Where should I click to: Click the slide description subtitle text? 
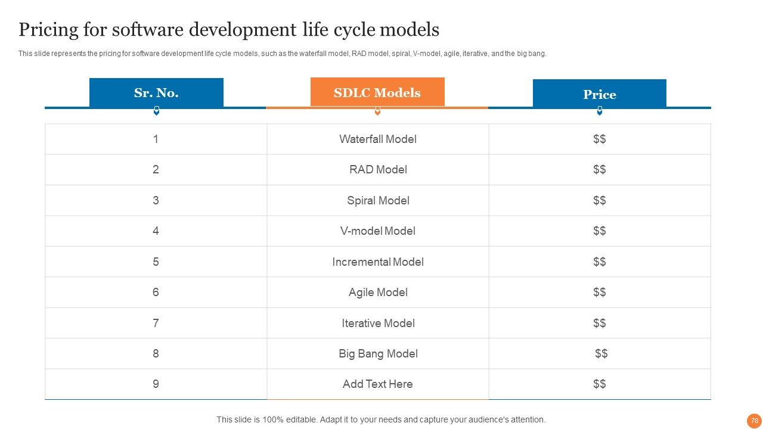[x=283, y=54]
